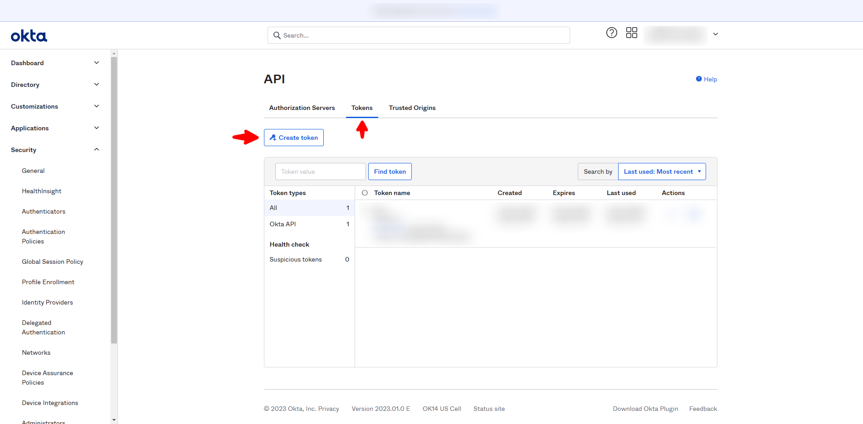Open the Last used: Most recent dropdown
Screen dimensions: 863x424
(x=662, y=172)
